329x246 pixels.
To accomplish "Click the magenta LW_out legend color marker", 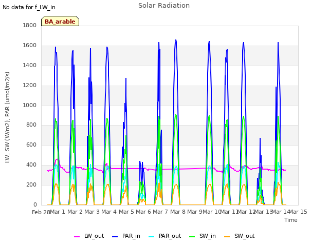I will (x=77, y=237).
